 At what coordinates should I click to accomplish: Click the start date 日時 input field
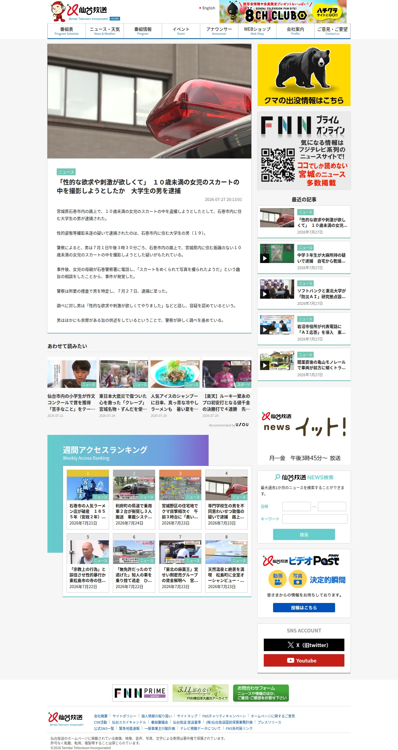coord(296,507)
